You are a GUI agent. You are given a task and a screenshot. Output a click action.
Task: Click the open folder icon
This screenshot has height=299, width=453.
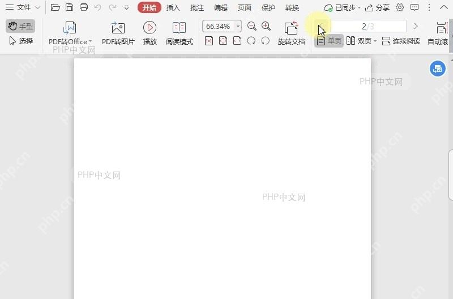(55, 7)
